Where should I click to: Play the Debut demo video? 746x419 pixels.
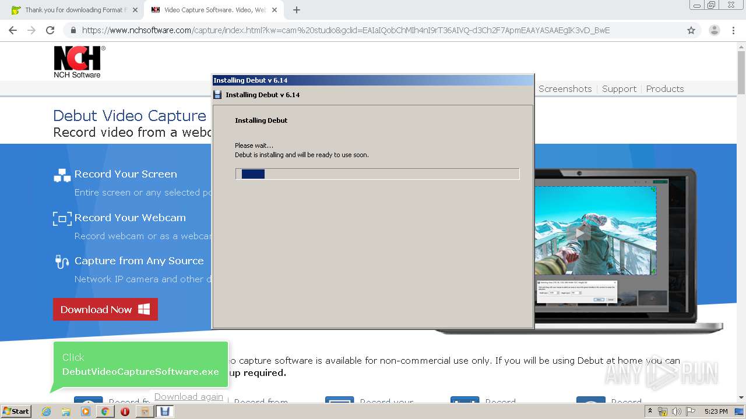tap(579, 233)
